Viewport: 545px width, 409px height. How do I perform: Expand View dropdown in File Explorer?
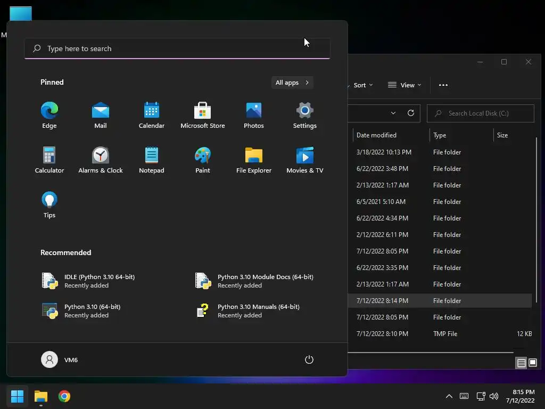404,85
